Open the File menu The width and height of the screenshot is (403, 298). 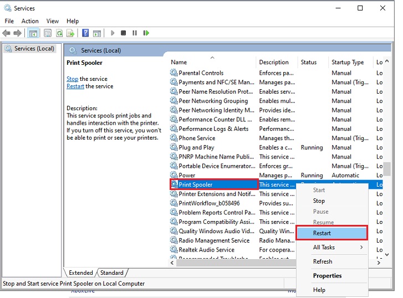tap(9, 21)
